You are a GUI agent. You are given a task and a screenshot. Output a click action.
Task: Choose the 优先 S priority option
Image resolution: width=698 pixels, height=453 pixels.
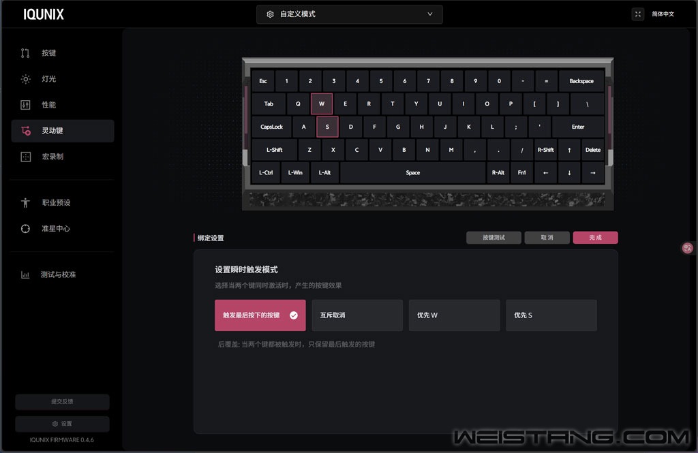pos(551,315)
